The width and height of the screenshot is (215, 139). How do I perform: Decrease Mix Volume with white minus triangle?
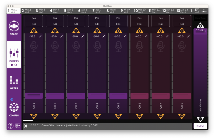pos(200,119)
